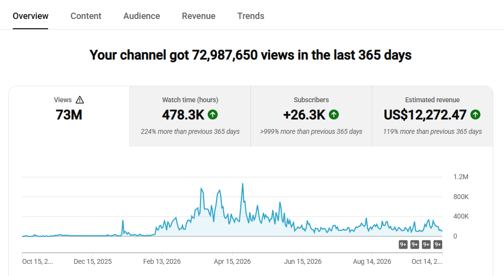Click green up arrow beside +26.3K
This screenshot has width=504, height=276.
pos(334,114)
